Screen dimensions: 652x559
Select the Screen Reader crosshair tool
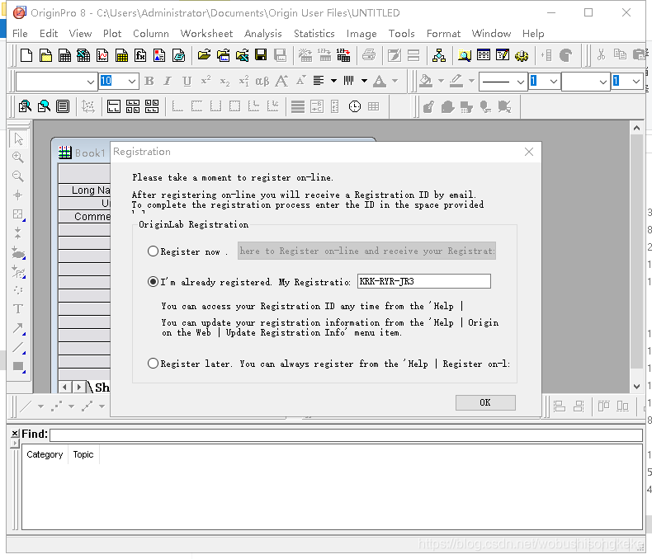tap(18, 195)
